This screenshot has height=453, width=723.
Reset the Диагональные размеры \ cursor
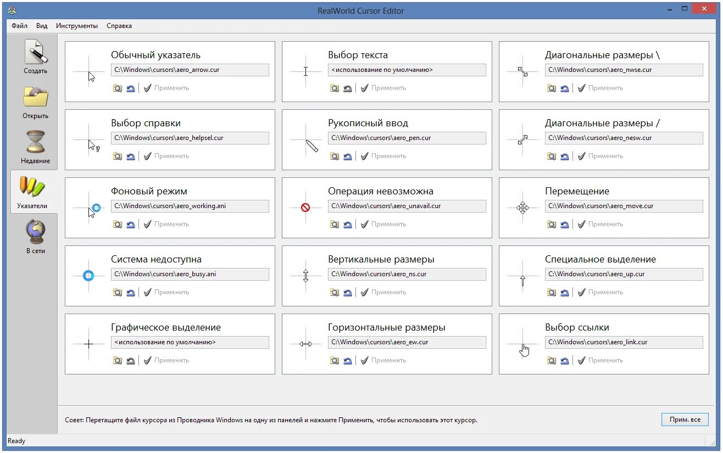point(565,88)
